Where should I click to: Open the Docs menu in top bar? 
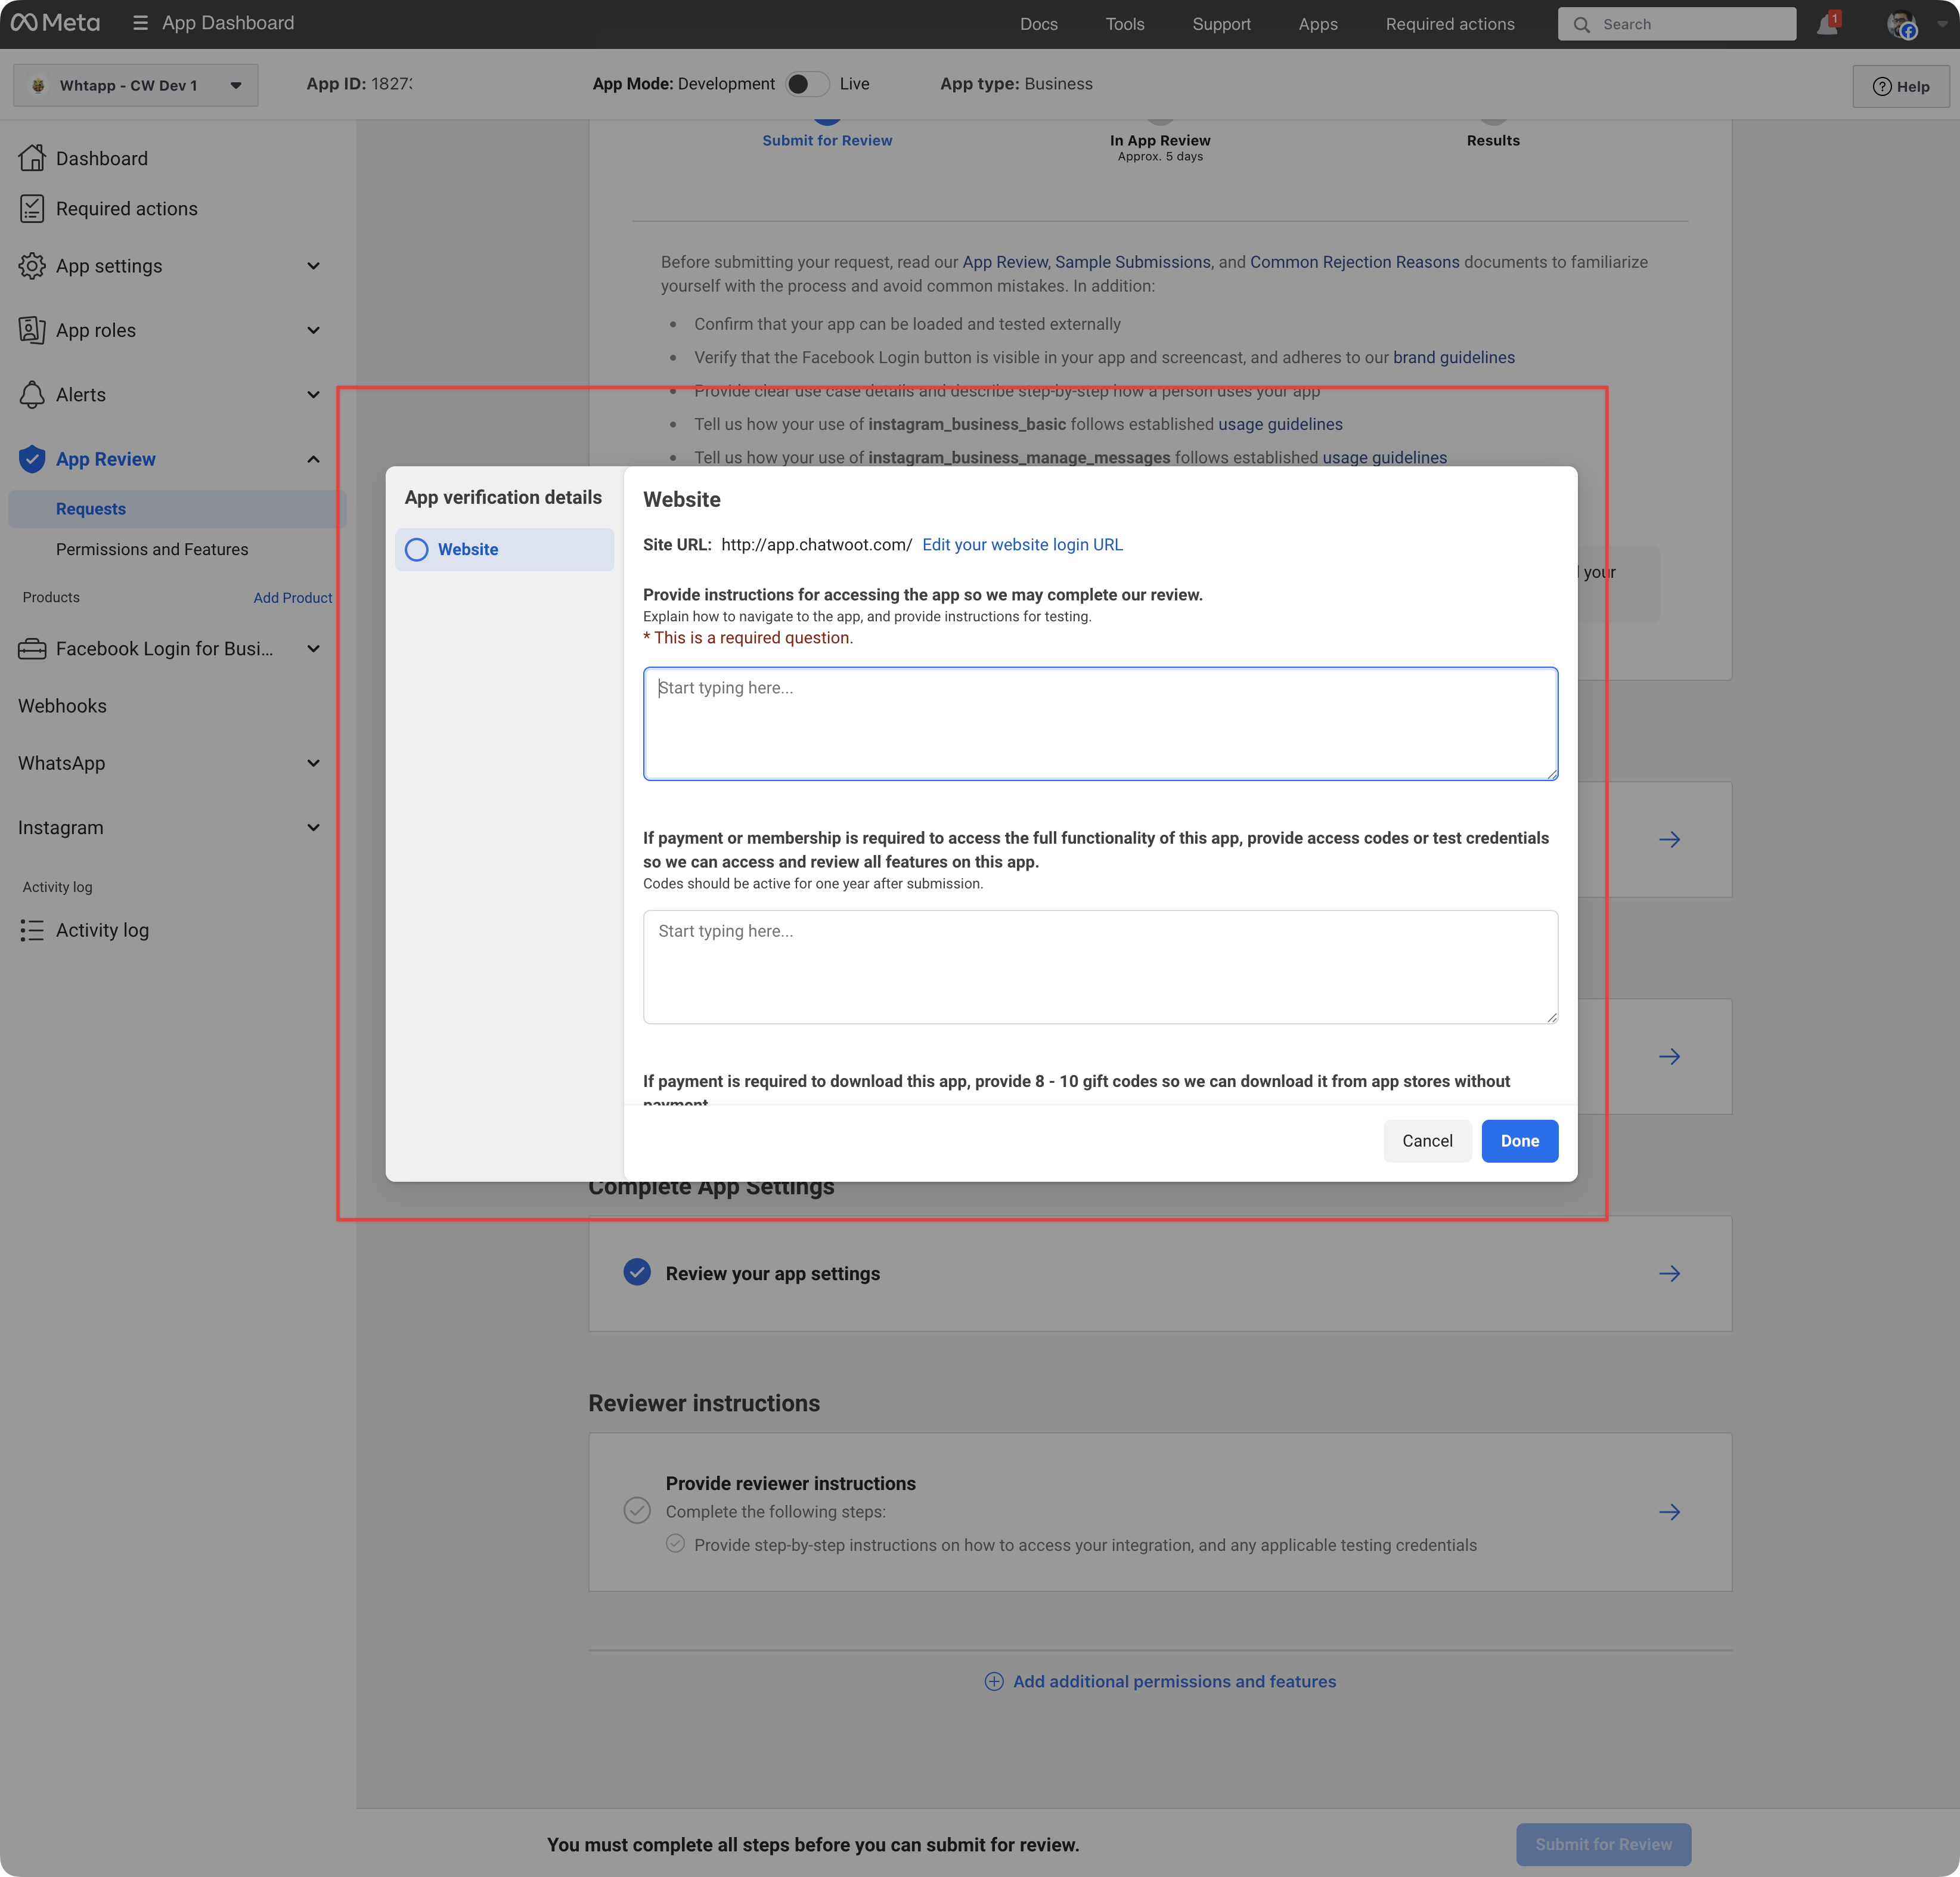1038,24
